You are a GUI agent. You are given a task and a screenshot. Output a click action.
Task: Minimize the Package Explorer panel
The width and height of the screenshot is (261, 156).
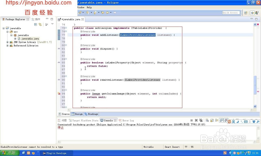[x=47, y=19]
